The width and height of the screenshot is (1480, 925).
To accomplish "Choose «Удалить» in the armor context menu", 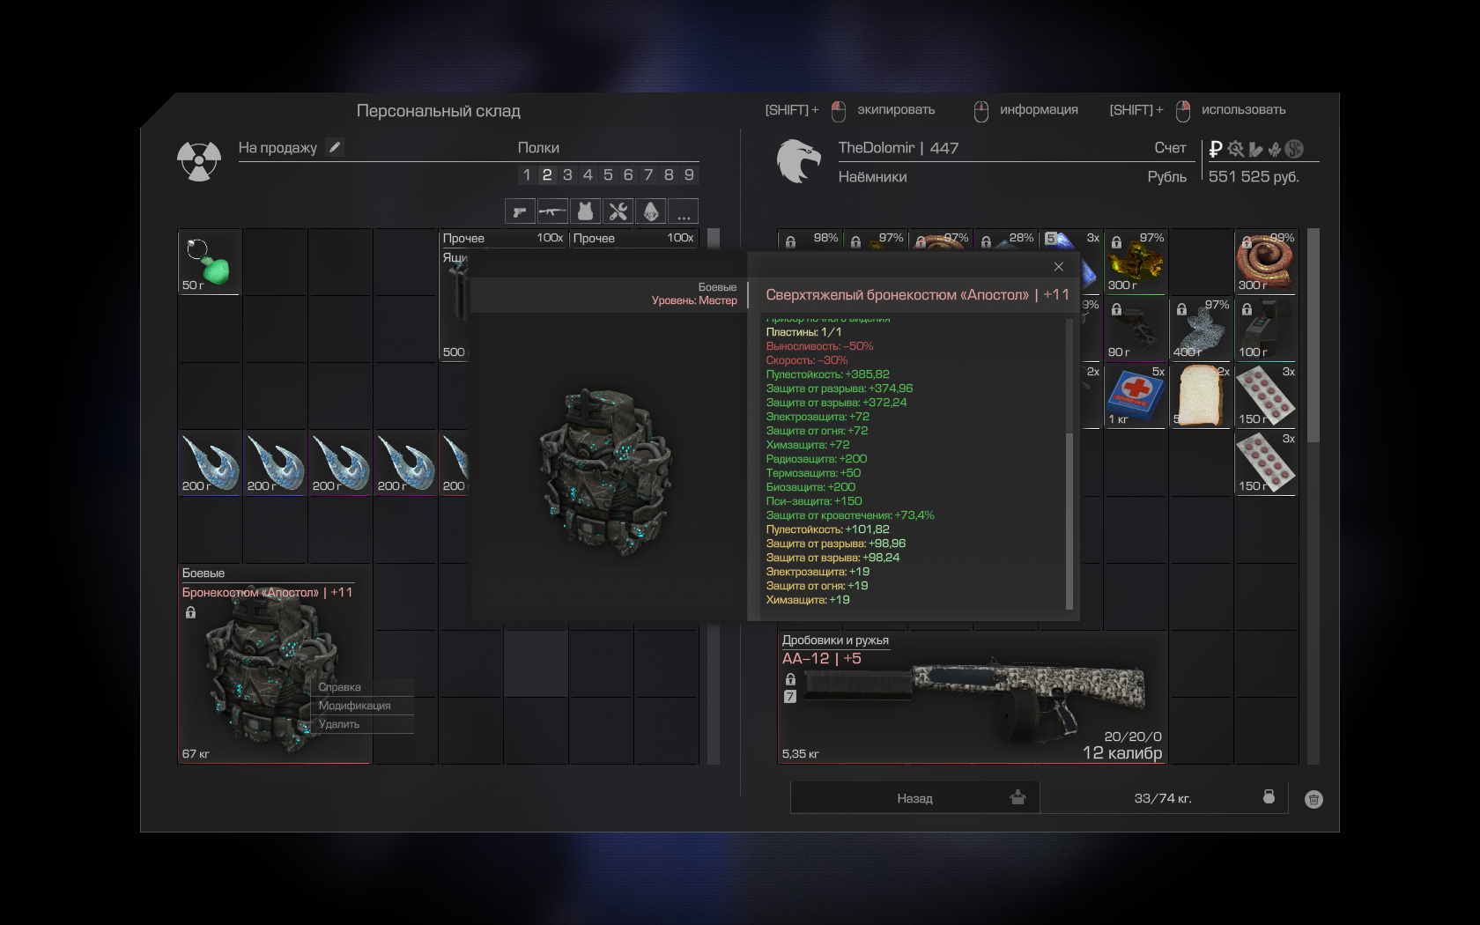I will [x=362, y=724].
